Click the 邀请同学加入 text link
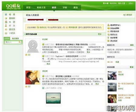136x112 pixels. [x=115, y=25]
